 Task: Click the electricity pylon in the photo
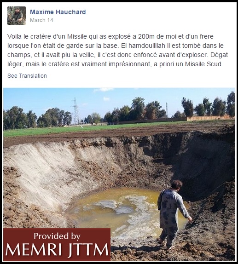[75, 111]
